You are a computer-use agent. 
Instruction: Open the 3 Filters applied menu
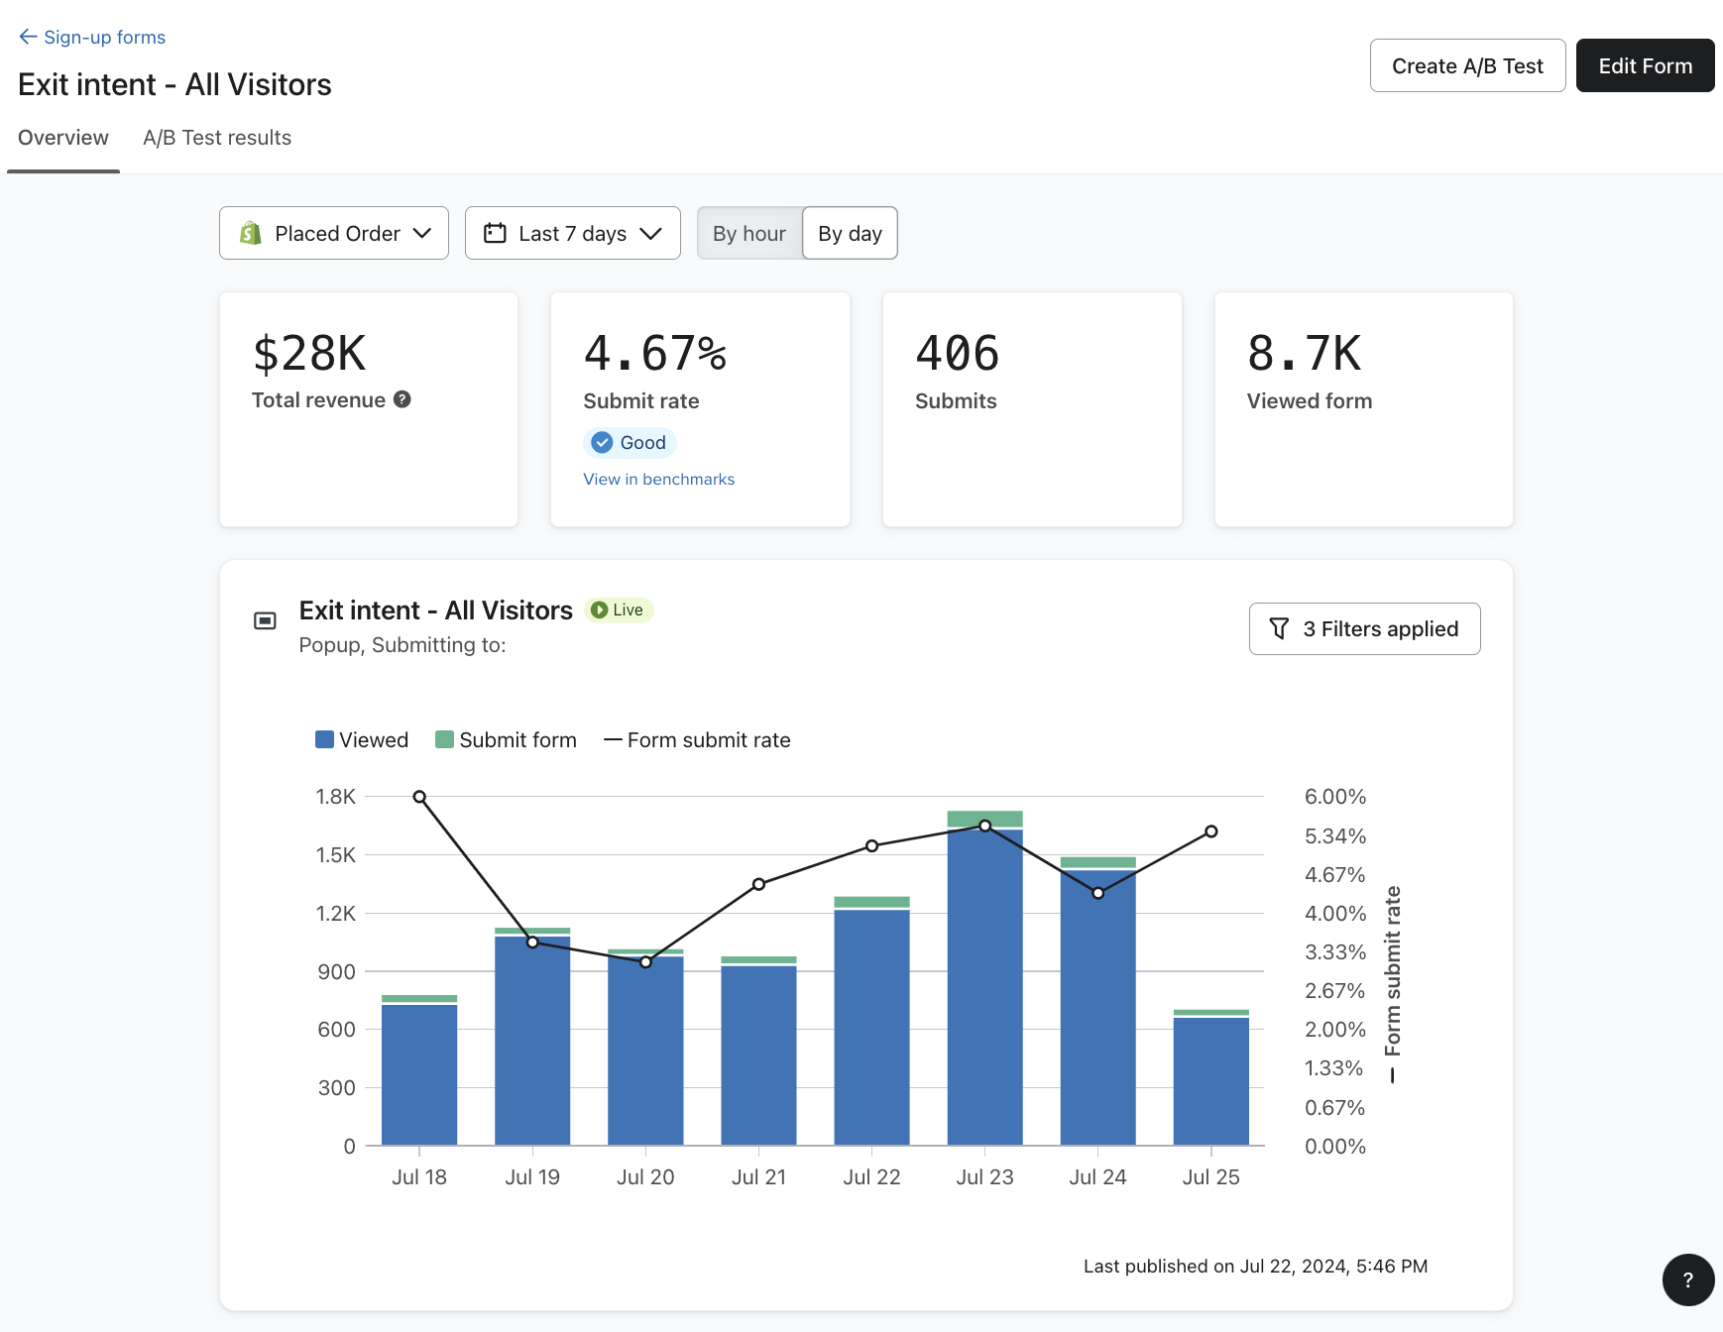[x=1364, y=629]
